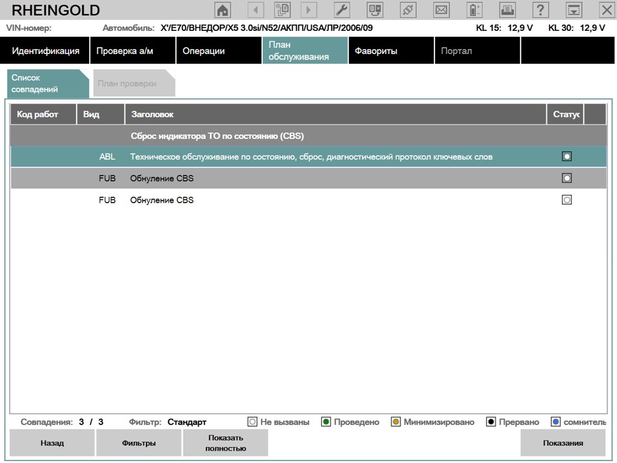Select the Сброс индикатора ТО по состоянию group row

pyautogui.click(x=308, y=136)
